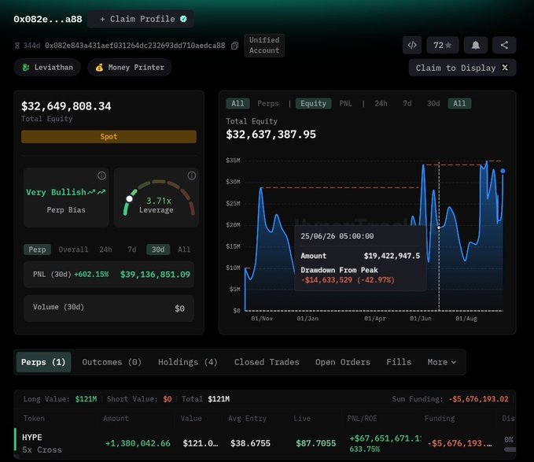Select the Perp PNL filter
Viewport: 534px width, 462px height.
tap(37, 249)
